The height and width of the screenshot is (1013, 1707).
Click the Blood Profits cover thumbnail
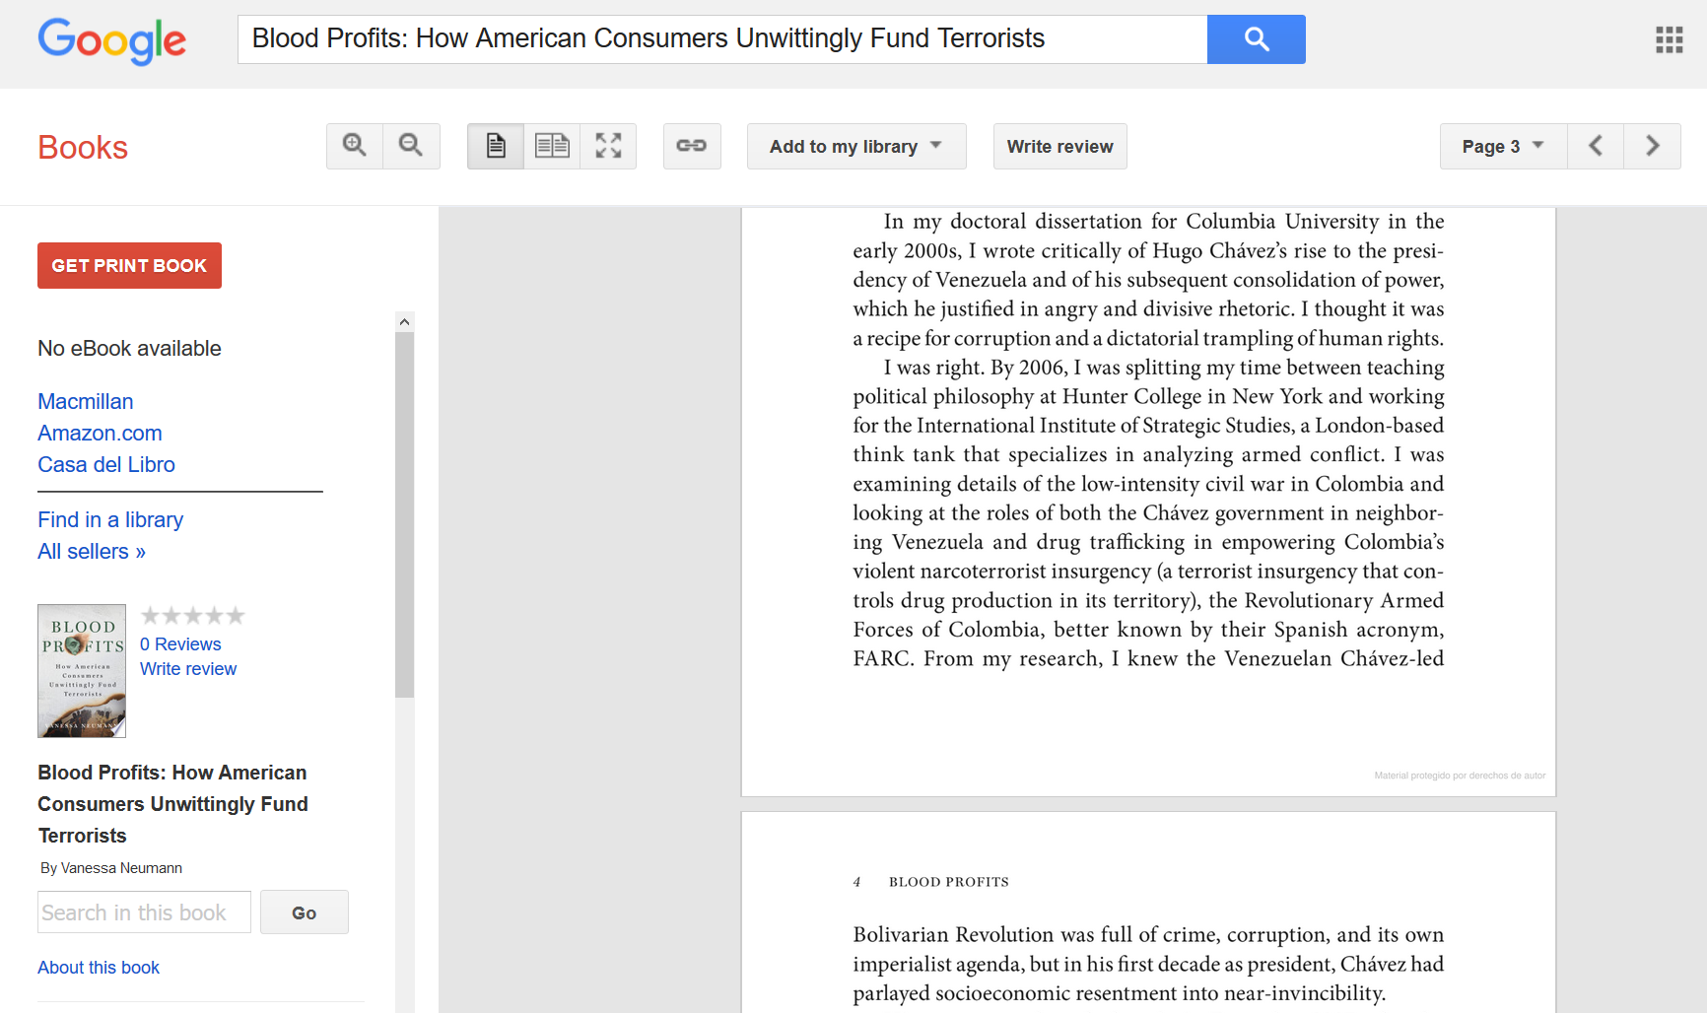(82, 671)
